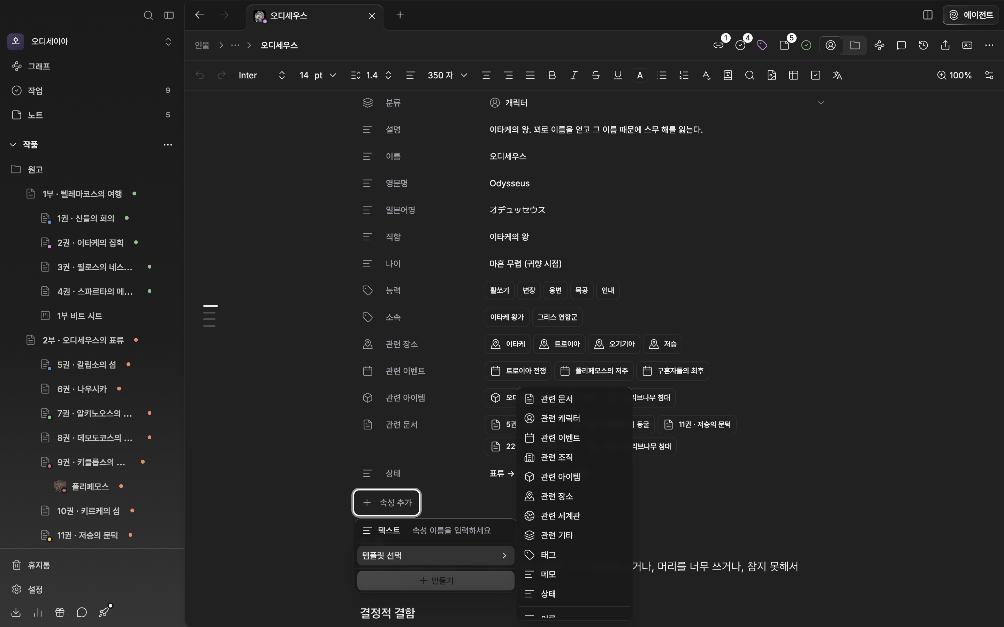Toggle split view layout icon
The image size is (1004, 627).
coord(928,15)
